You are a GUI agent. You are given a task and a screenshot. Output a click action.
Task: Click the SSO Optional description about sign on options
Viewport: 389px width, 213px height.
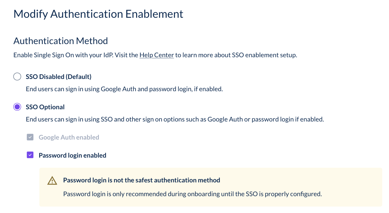pyautogui.click(x=175, y=119)
